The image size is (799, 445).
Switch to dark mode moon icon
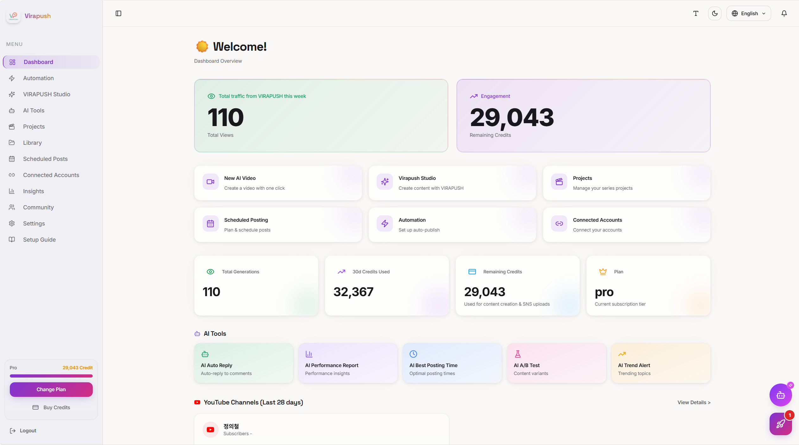(714, 13)
